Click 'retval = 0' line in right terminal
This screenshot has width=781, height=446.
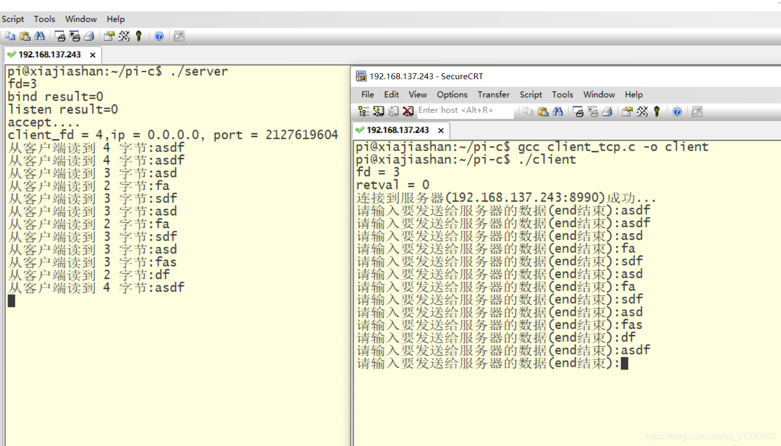(392, 185)
